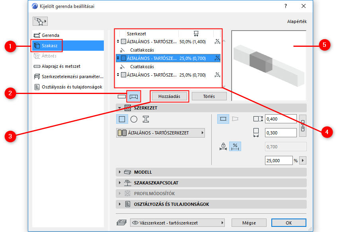Click reorder arrows on the 50,0% row
Screen dimensions: 339x232
(x=118, y=41)
